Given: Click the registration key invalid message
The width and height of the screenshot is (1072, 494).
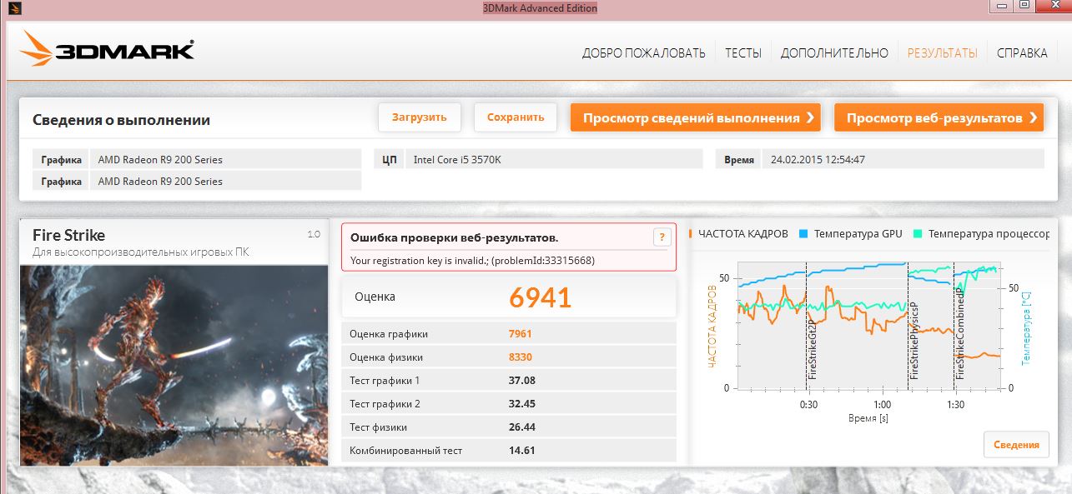Looking at the screenshot, I should [x=472, y=261].
